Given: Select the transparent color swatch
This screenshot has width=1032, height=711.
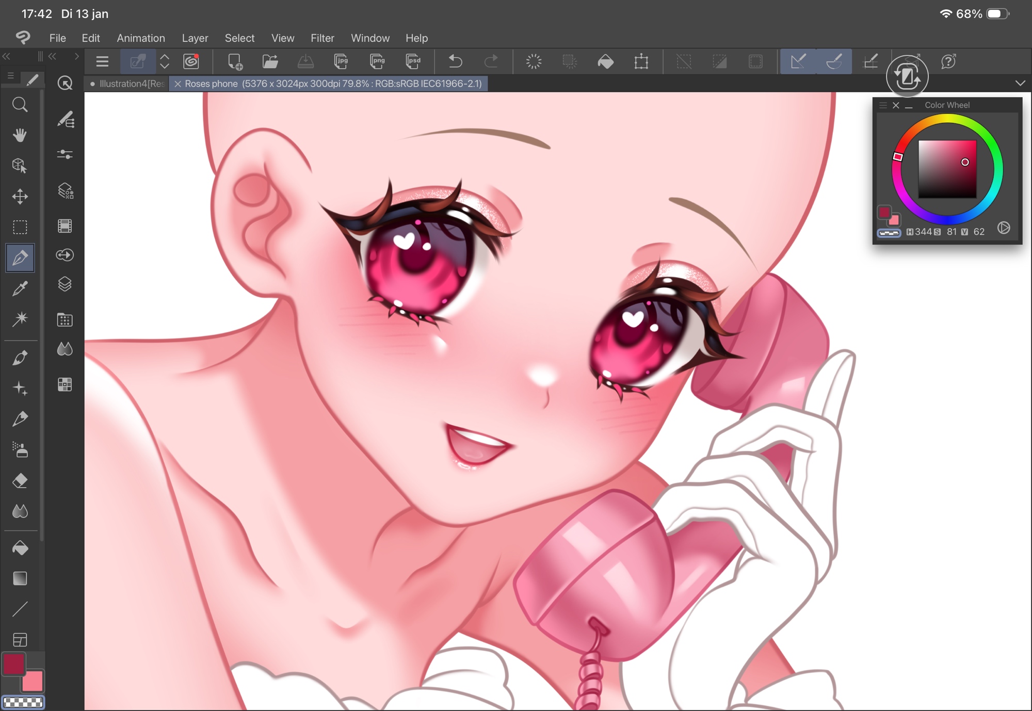Looking at the screenshot, I should 23,702.
